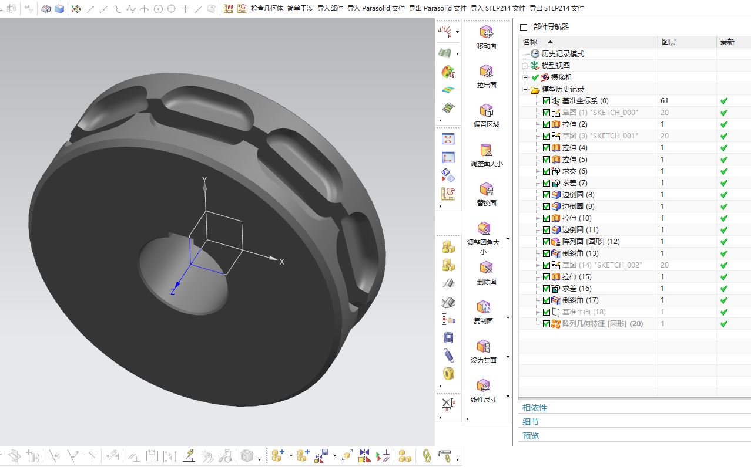This screenshot has width=751, height=467.
Task: Select 历史记录模式 in part navigator
Action: (562, 54)
